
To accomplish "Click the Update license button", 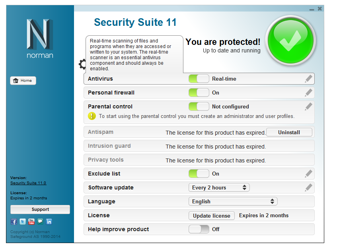I will [211, 216].
